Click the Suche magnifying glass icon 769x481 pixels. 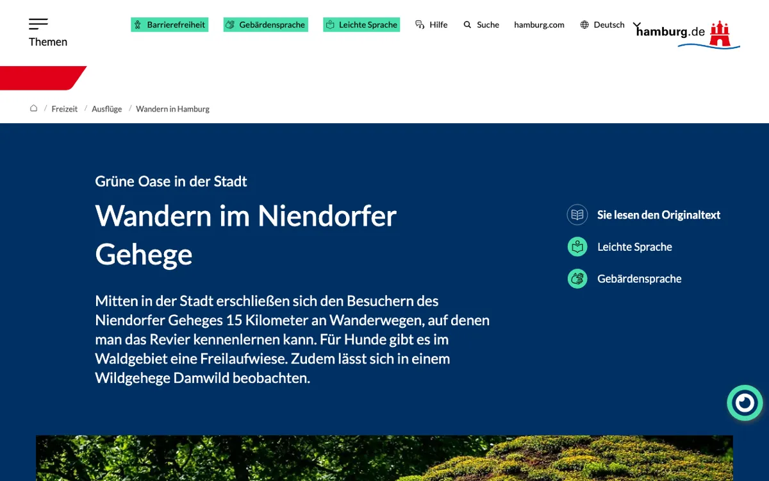(468, 25)
